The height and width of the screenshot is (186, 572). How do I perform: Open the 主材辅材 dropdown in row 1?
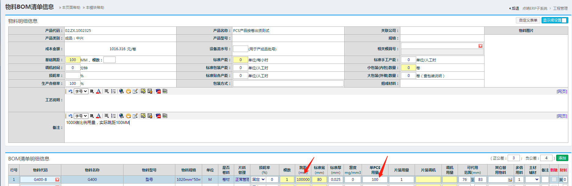tap(533, 180)
